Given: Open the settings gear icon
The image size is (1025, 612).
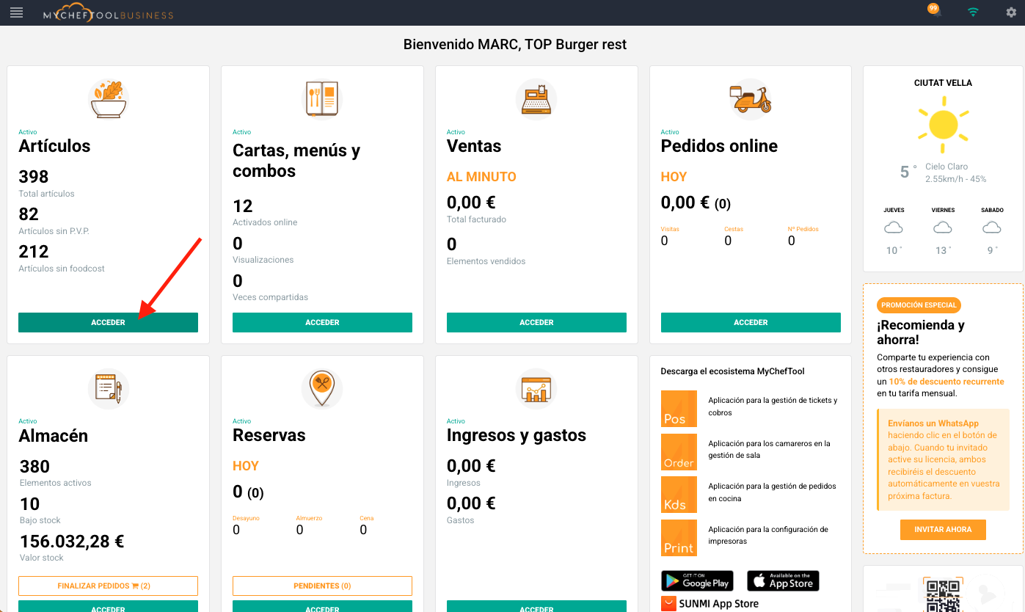Looking at the screenshot, I should click(x=1011, y=12).
